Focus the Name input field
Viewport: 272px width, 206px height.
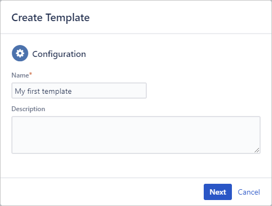click(x=79, y=91)
